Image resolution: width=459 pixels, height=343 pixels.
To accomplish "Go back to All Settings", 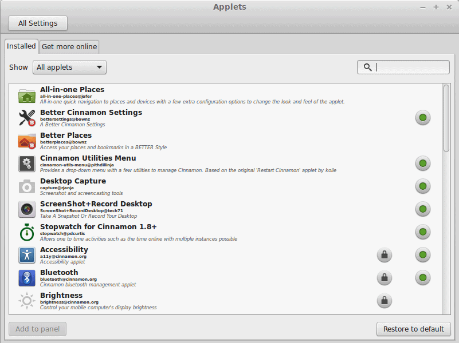I will pyautogui.click(x=38, y=23).
